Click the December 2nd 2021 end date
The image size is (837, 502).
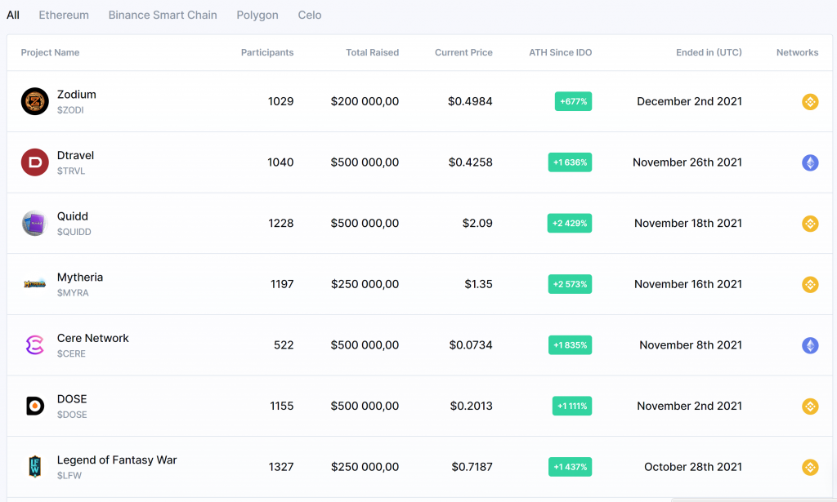pos(689,101)
